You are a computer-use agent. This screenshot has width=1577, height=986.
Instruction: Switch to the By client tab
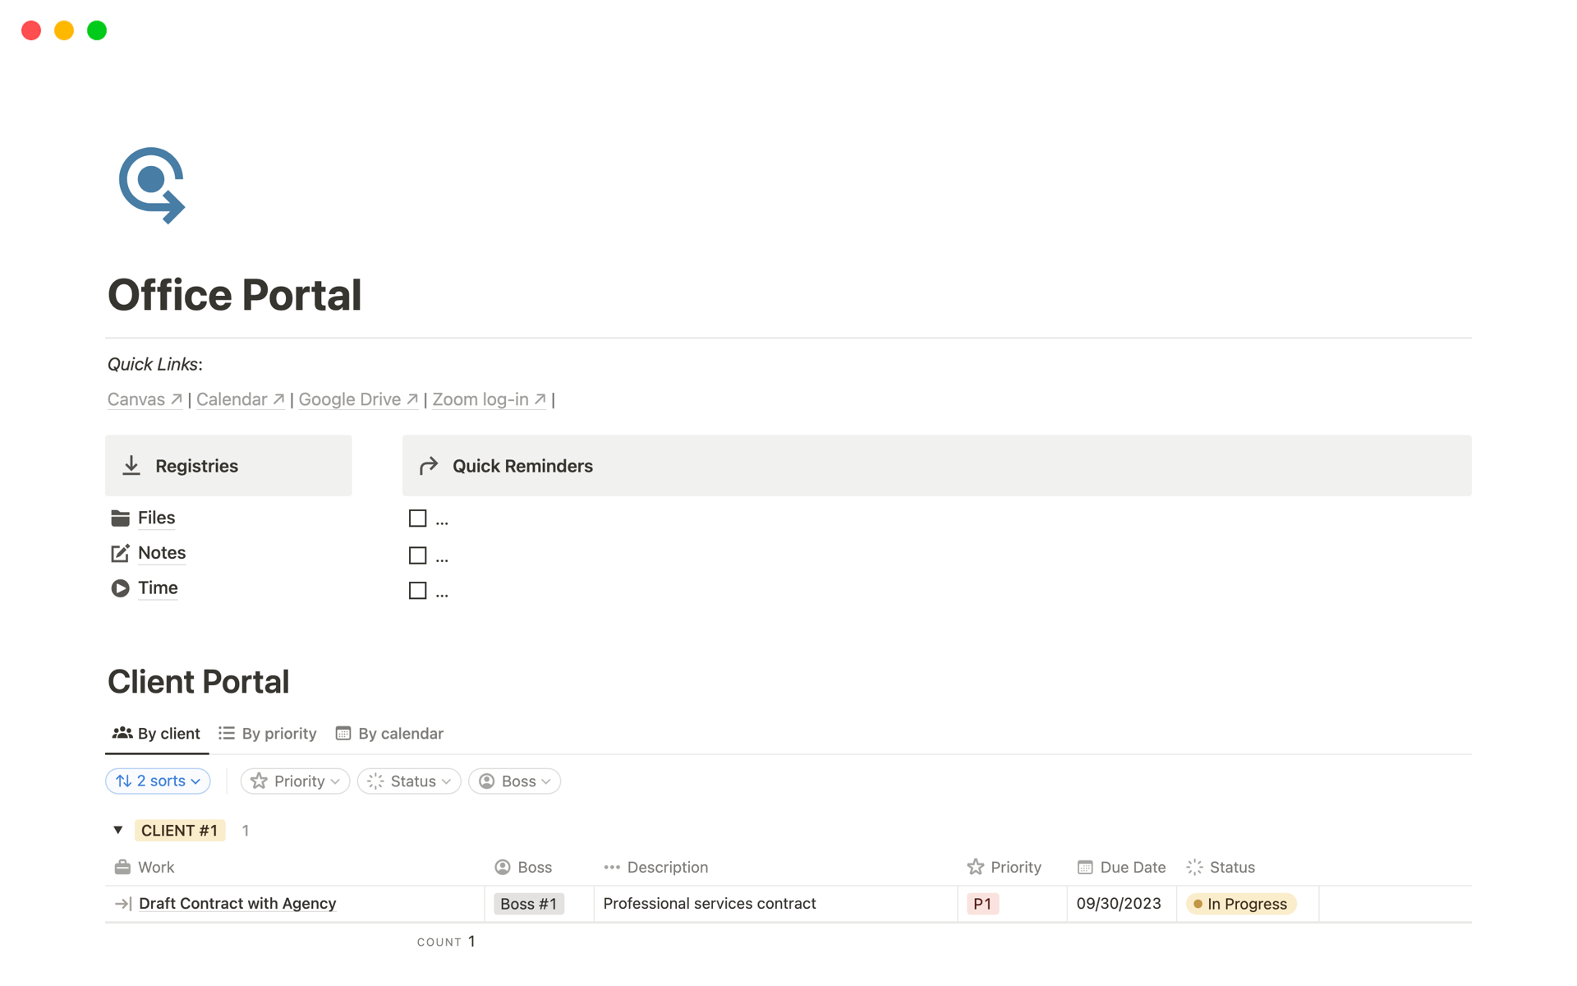point(157,734)
